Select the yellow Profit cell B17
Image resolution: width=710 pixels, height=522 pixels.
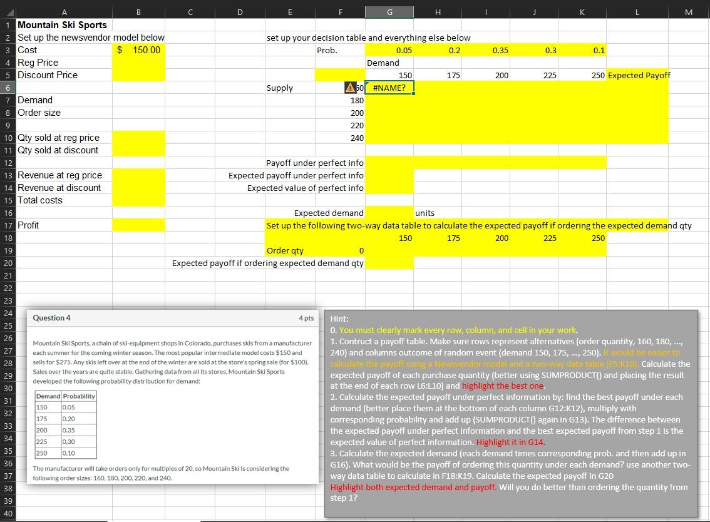click(138, 225)
